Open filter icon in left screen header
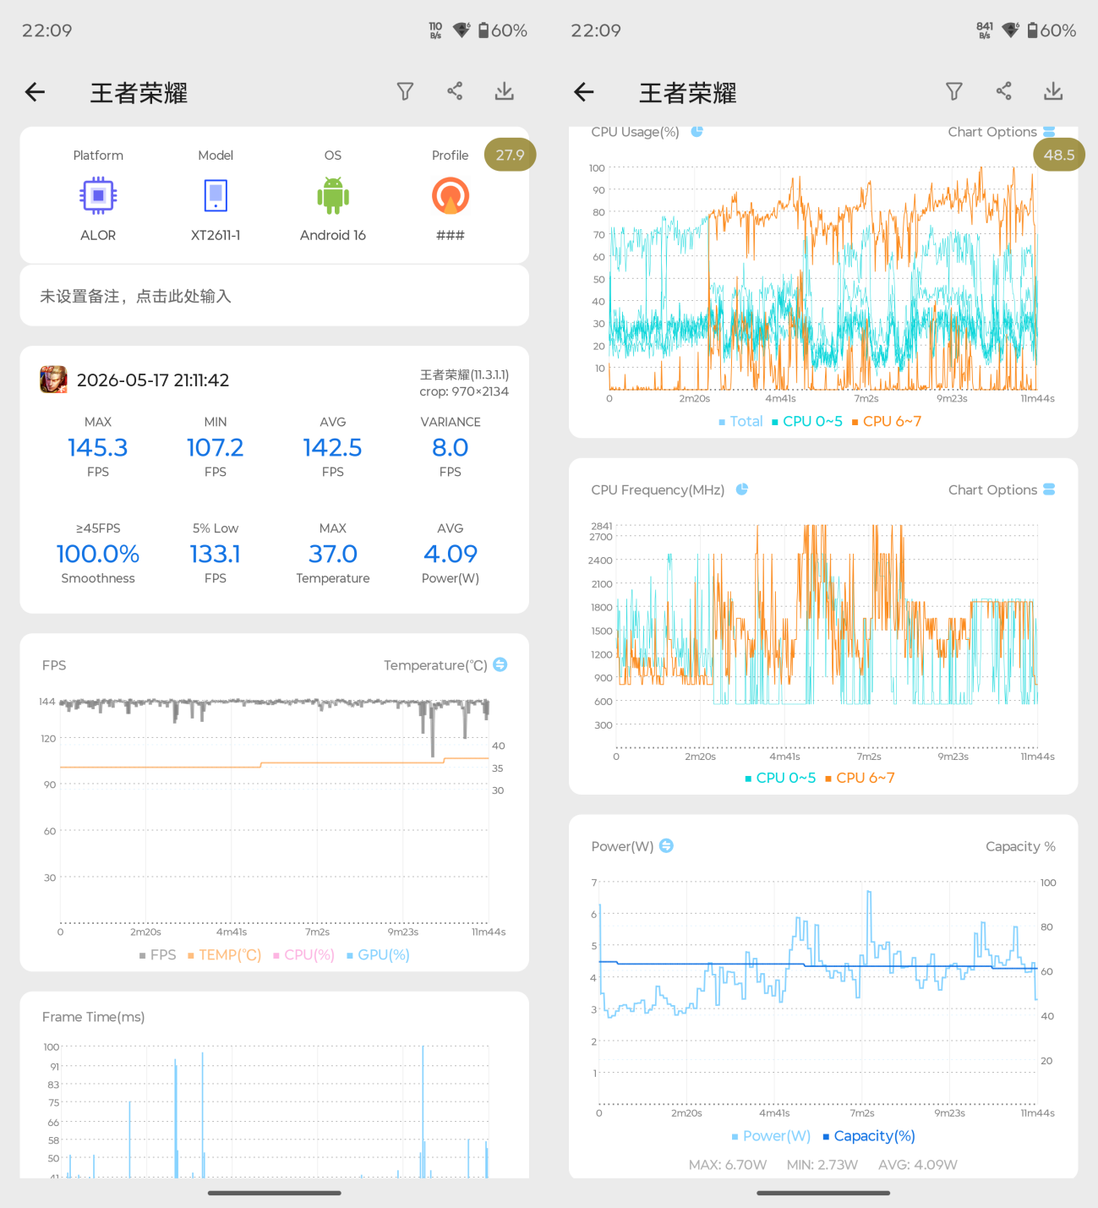 [405, 91]
